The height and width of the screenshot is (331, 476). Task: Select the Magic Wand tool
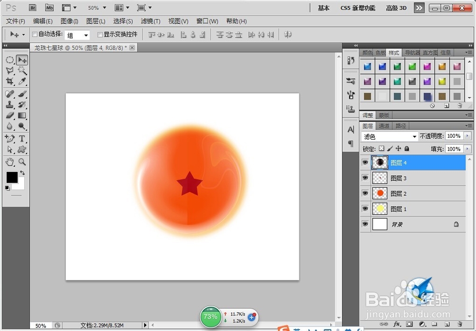click(x=22, y=71)
